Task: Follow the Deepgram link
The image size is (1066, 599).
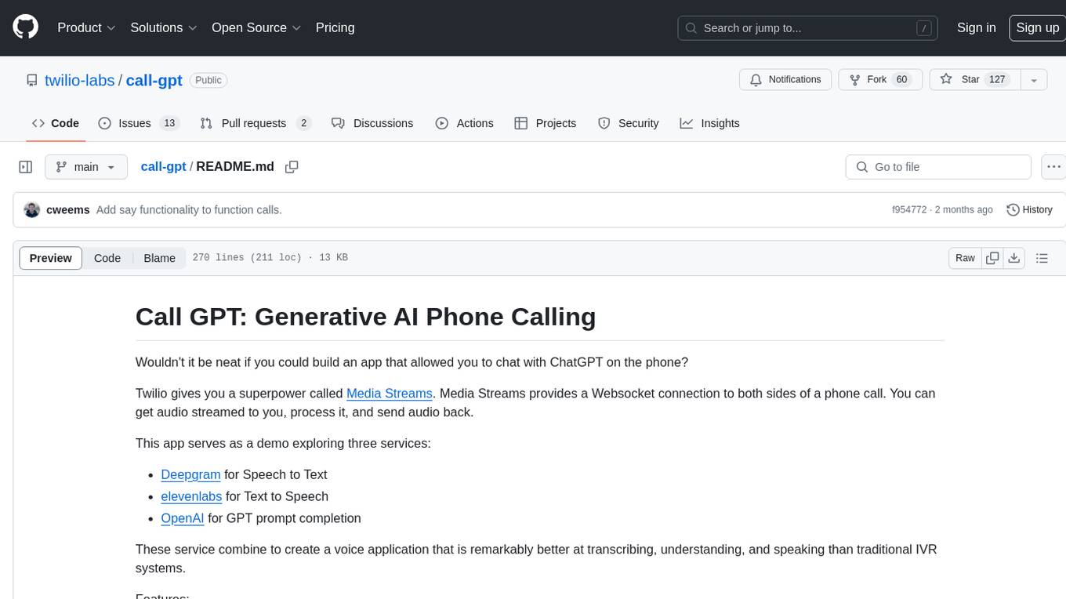Action: coord(190,474)
